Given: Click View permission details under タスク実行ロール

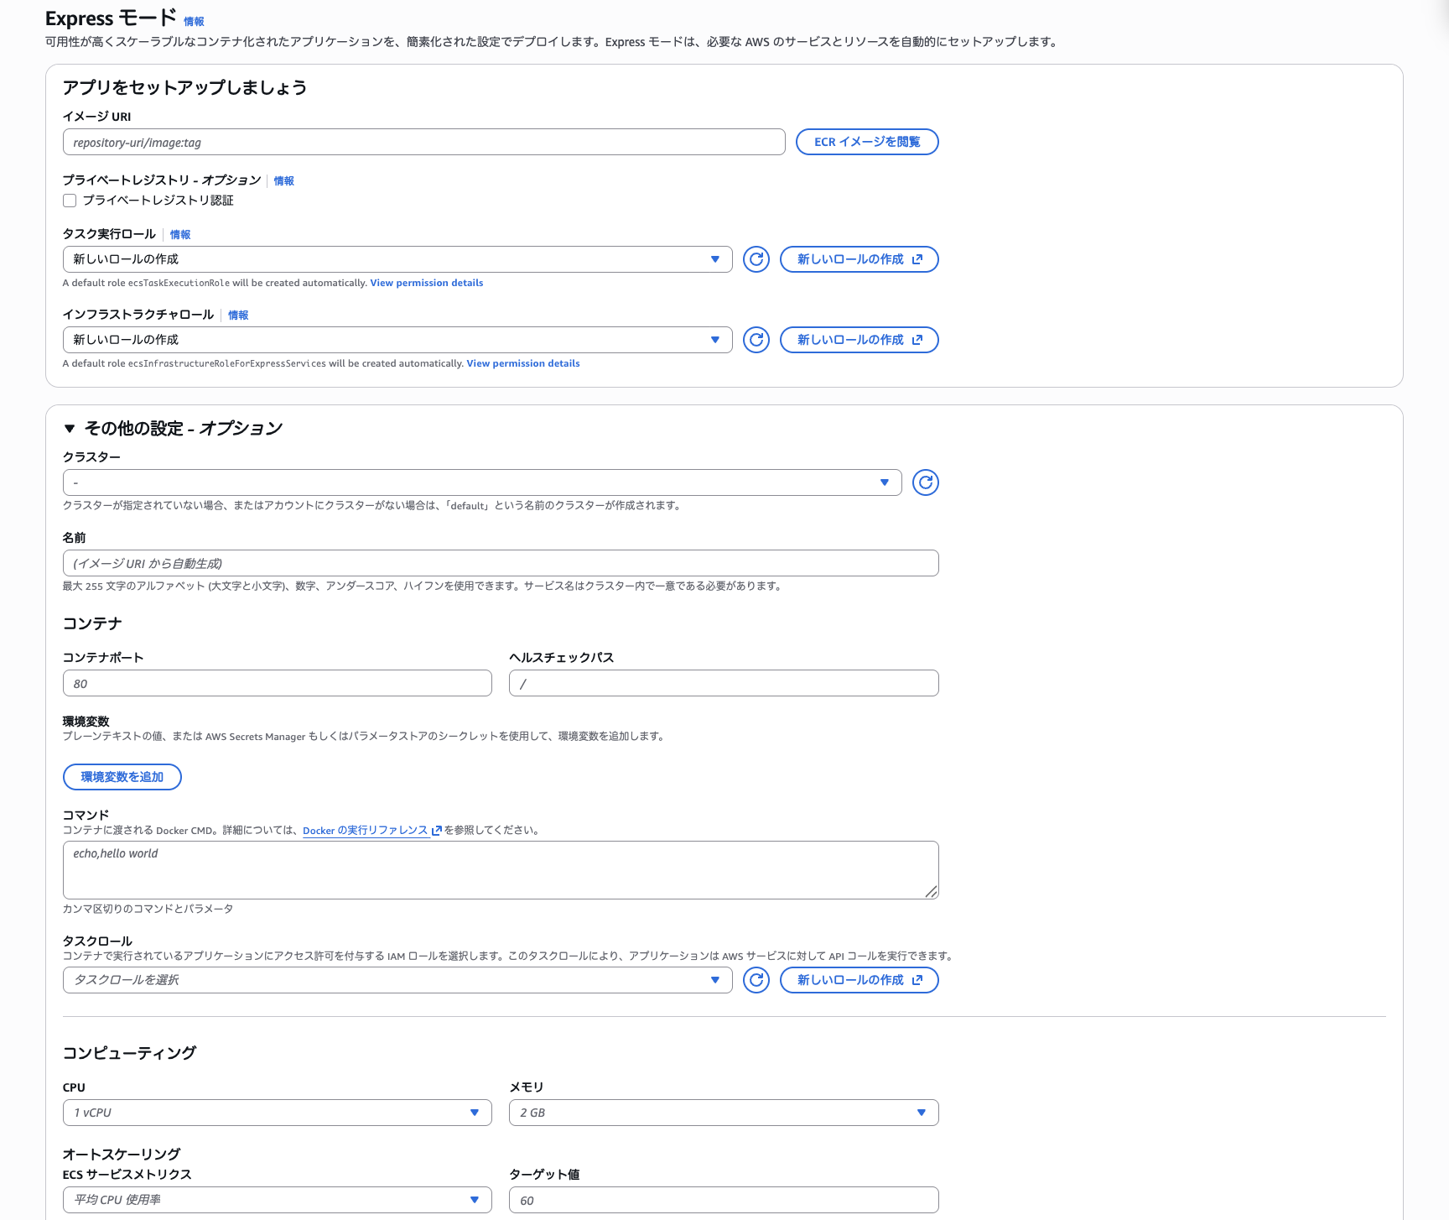Looking at the screenshot, I should (x=426, y=283).
